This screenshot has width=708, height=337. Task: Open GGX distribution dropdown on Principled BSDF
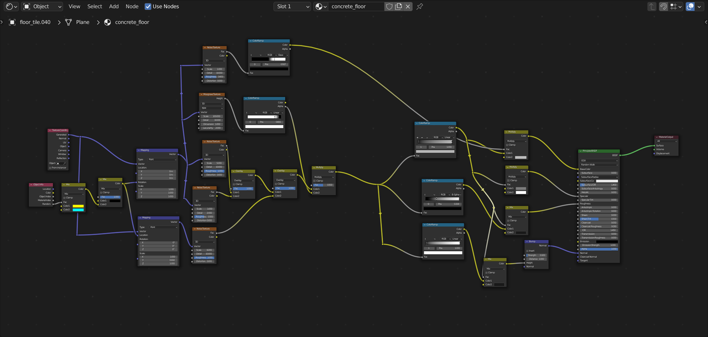(599, 161)
